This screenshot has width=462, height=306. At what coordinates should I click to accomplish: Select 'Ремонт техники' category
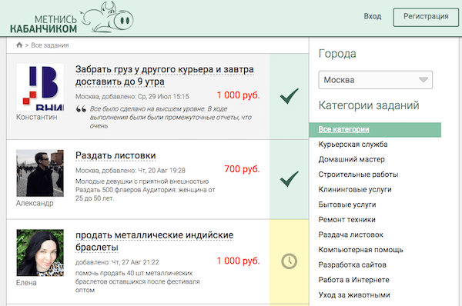[x=346, y=220]
